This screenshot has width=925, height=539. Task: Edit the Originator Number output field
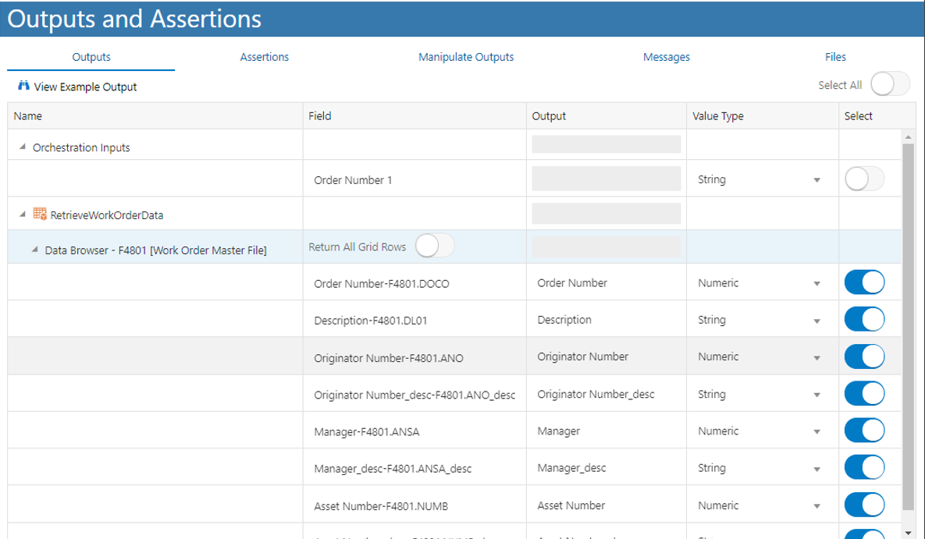click(x=607, y=356)
